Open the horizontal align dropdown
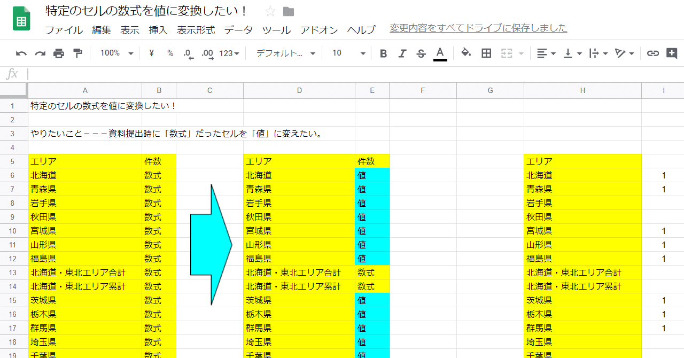 (x=546, y=53)
